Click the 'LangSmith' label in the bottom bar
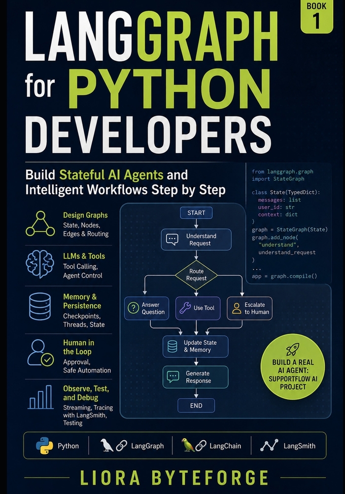The height and width of the screenshot is (494, 345). [299, 446]
